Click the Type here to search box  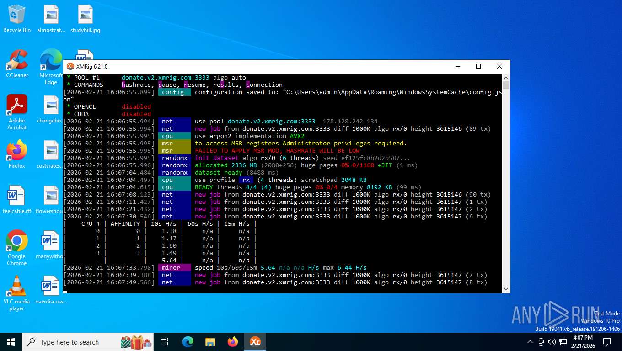click(x=88, y=342)
